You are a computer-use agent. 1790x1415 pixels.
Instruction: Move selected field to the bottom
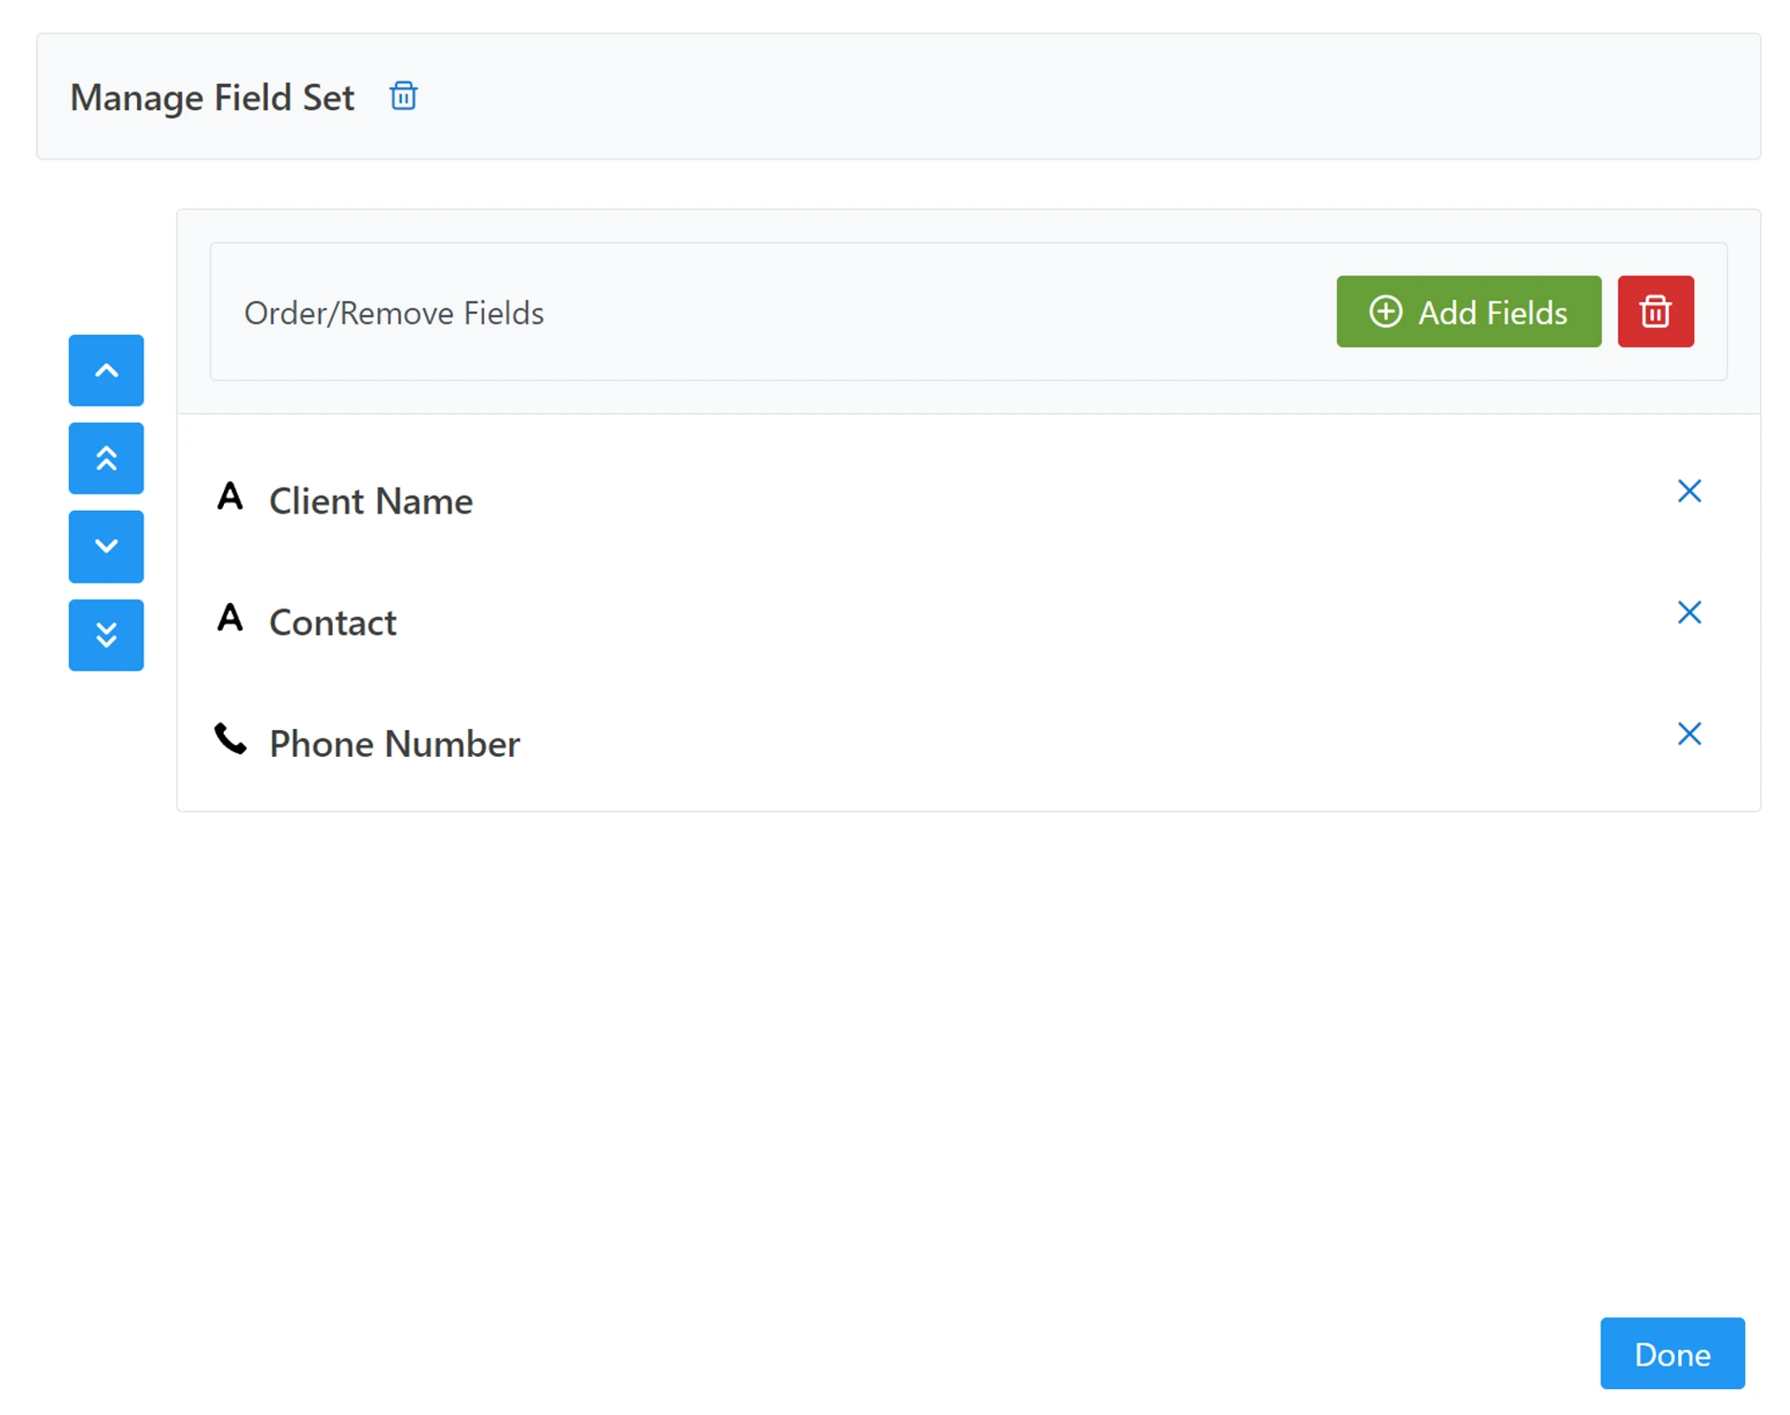pos(106,635)
